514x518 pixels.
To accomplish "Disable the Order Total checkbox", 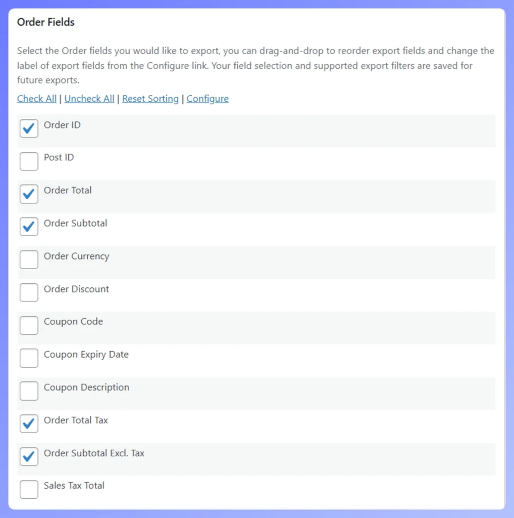I will [29, 194].
